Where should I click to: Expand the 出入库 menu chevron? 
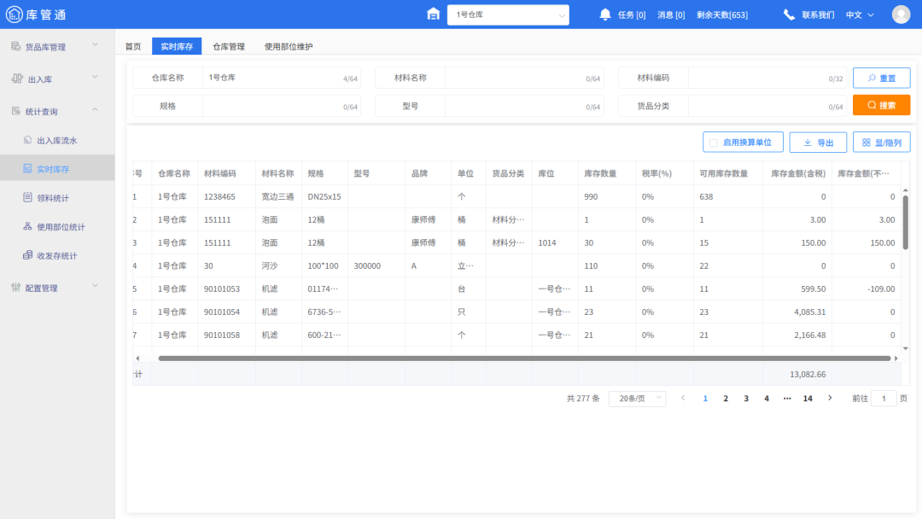click(95, 77)
